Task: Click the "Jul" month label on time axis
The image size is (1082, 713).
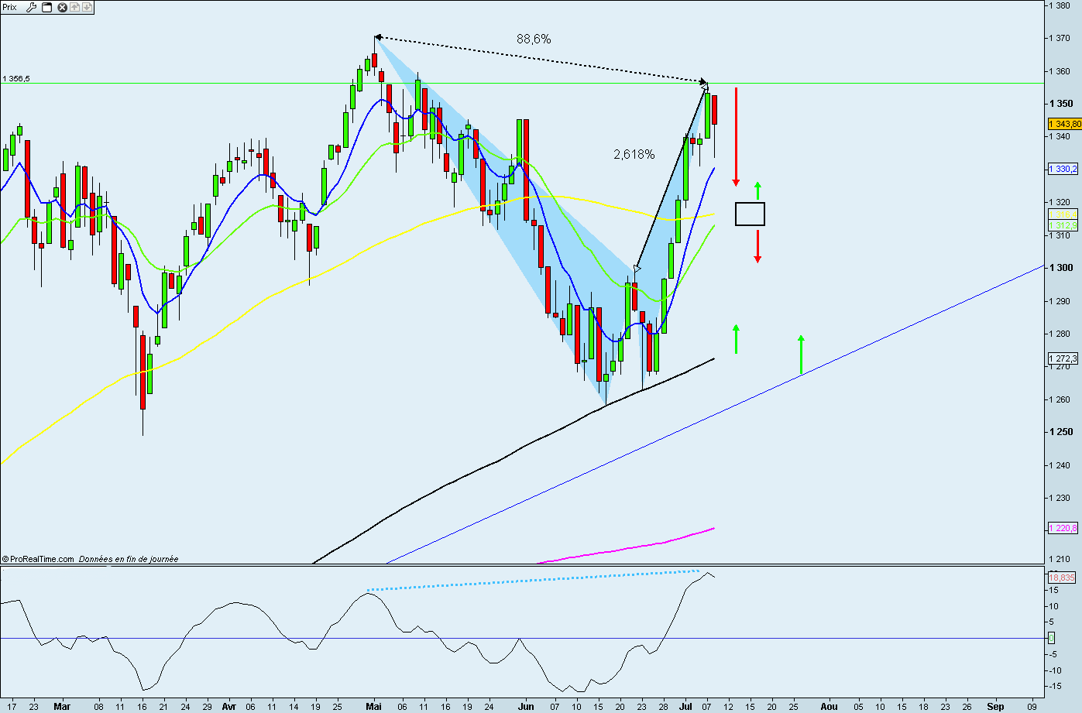Action: [686, 706]
